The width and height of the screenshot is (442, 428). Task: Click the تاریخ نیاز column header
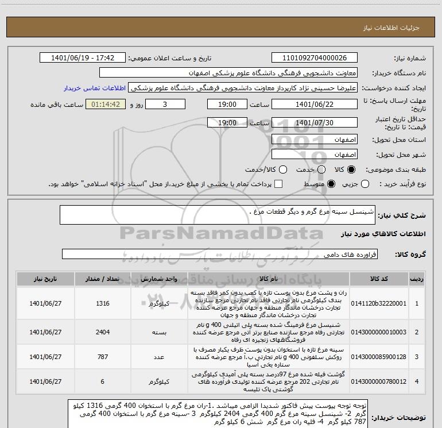click(x=45, y=279)
